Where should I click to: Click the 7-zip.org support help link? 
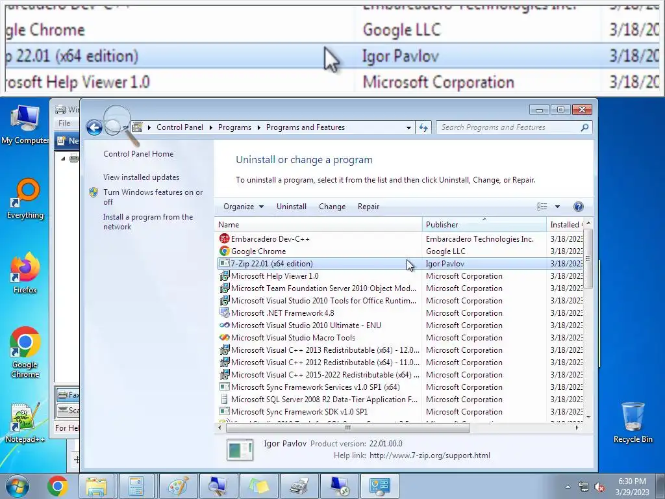pyautogui.click(x=430, y=455)
